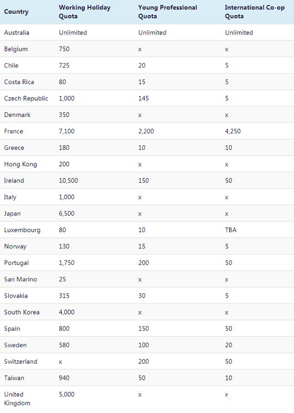294x413 pixels.
Task: Click France's 7,100 Working Holiday quota
Action: pyautogui.click(x=67, y=132)
